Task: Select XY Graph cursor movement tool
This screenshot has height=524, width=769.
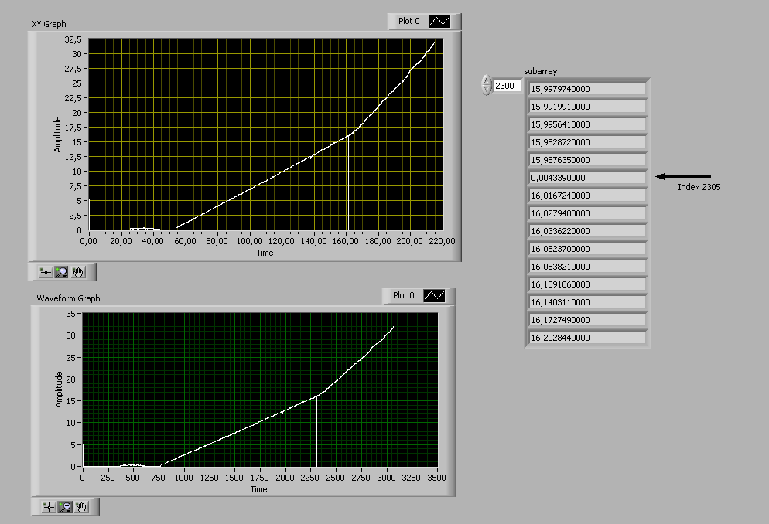Action: pyautogui.click(x=46, y=272)
